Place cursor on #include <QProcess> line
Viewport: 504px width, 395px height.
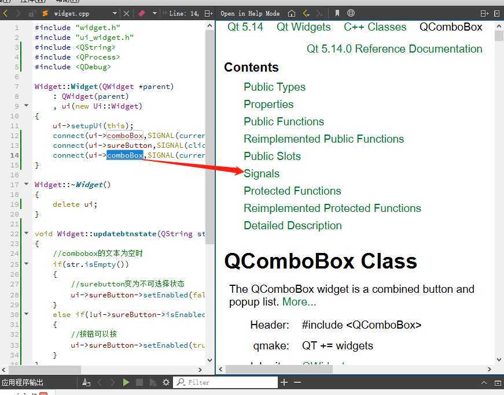point(77,57)
